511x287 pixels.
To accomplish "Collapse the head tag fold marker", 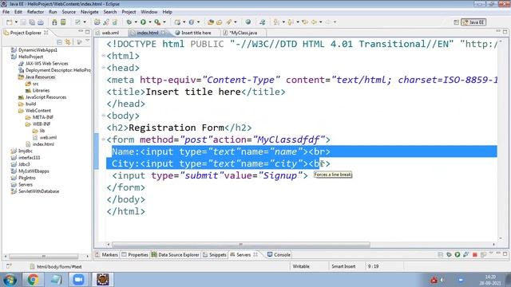I will click(103, 68).
